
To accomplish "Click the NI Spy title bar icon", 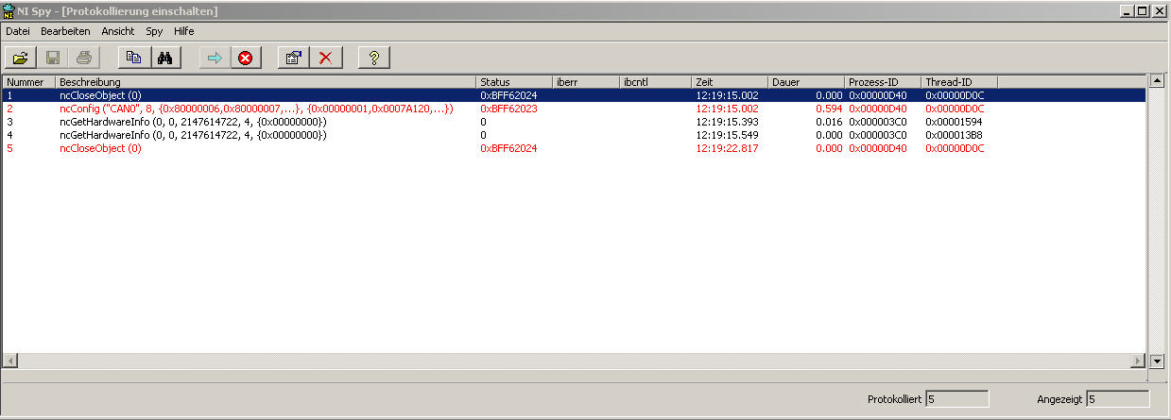I will 9,10.
